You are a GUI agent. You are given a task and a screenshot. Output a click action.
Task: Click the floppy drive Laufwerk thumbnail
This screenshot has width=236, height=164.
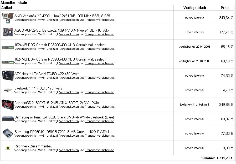[x=8, y=90]
